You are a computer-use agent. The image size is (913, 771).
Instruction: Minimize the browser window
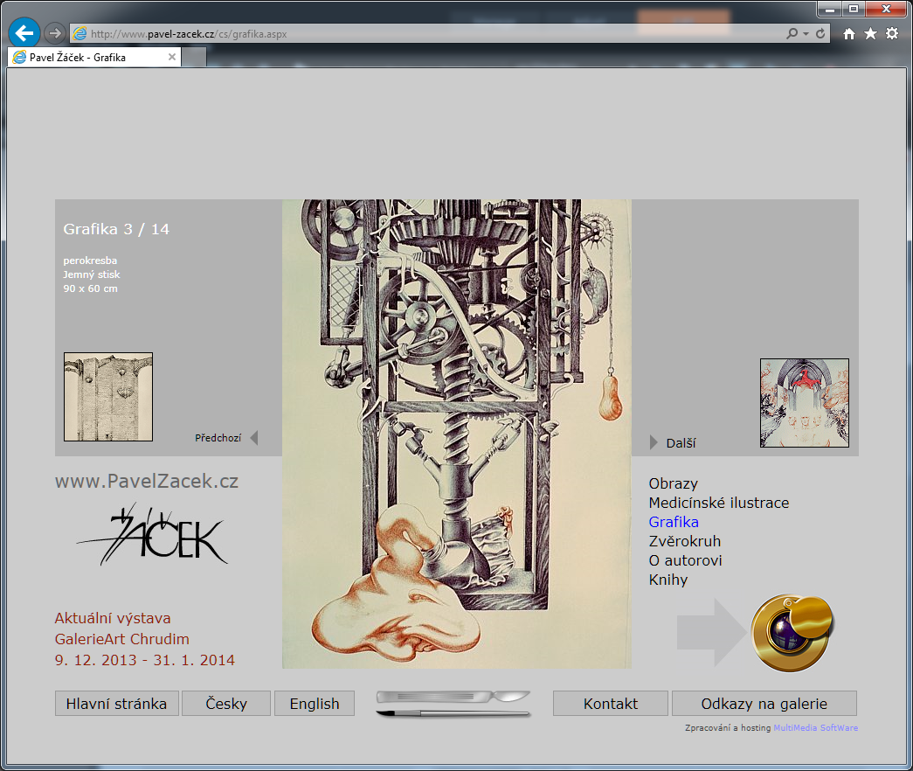pyautogui.click(x=830, y=9)
